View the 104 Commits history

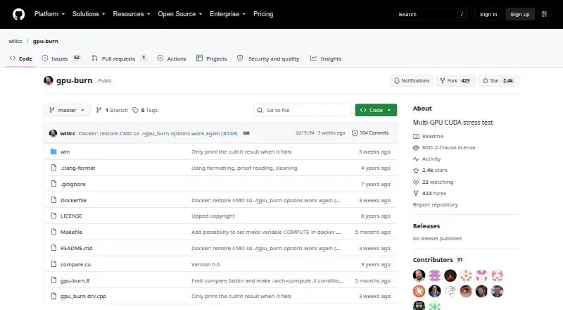coord(370,132)
